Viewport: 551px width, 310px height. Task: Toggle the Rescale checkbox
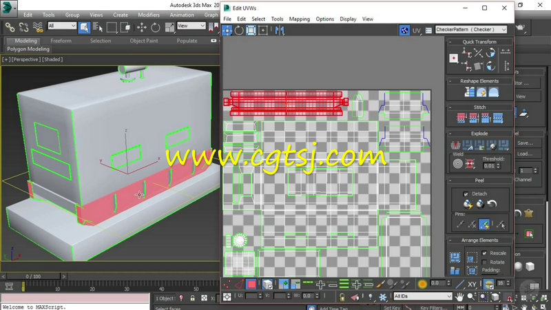click(x=484, y=253)
